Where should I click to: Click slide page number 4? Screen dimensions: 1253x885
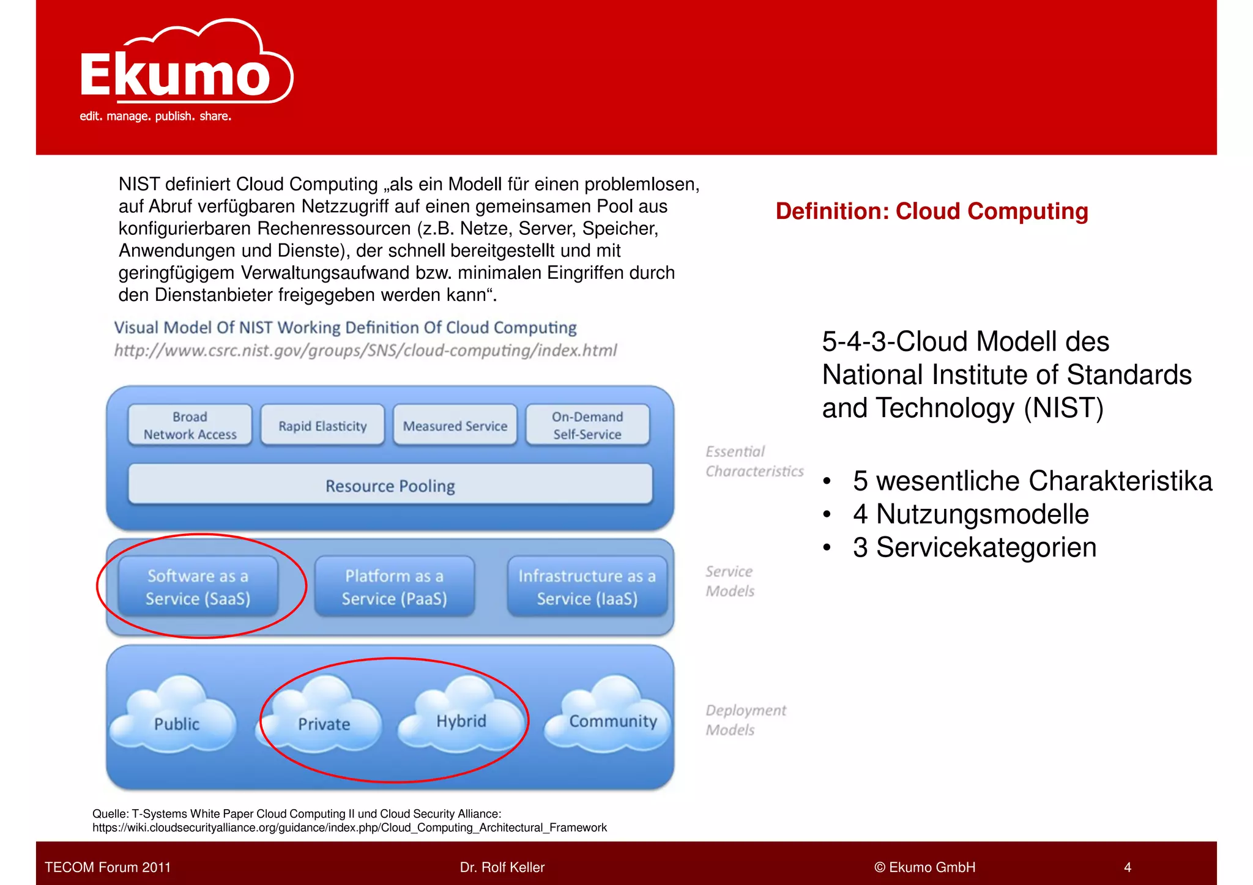(1128, 867)
